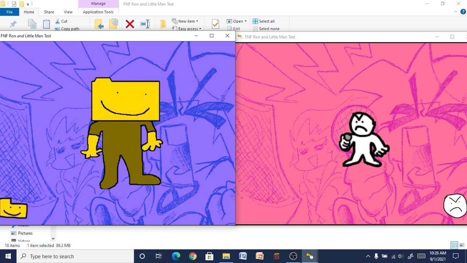
Task: Open Cortana circle on taskbar
Action: (x=142, y=256)
